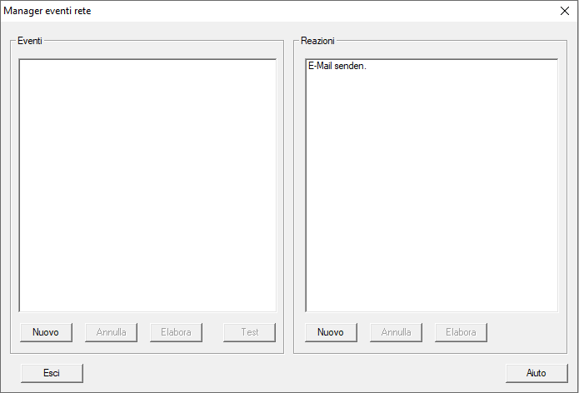Click the Test button
Screen dimensions: 579x393
click(x=249, y=332)
